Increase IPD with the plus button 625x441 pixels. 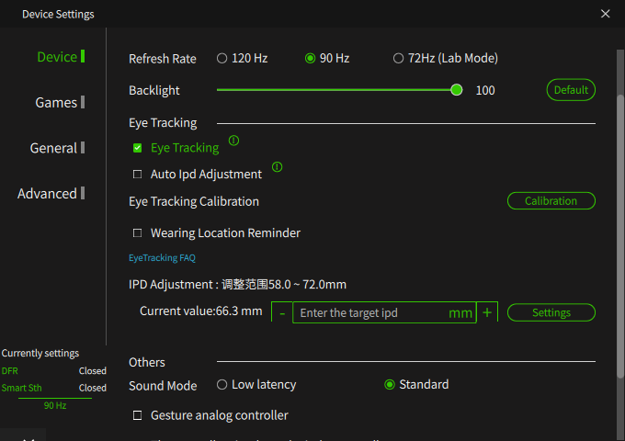[487, 312]
